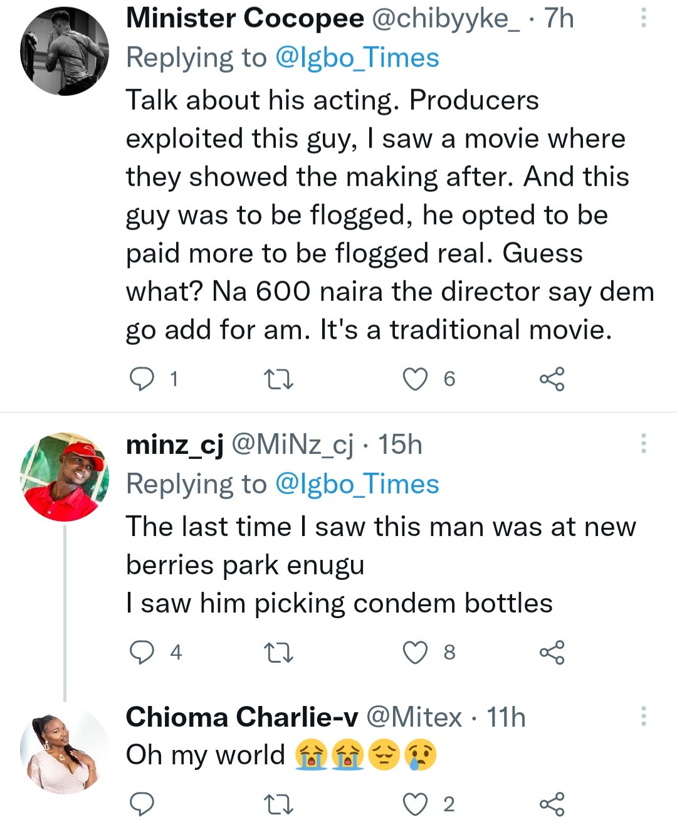Retweet minz_cj's tweet
The image size is (677, 827).
[278, 653]
